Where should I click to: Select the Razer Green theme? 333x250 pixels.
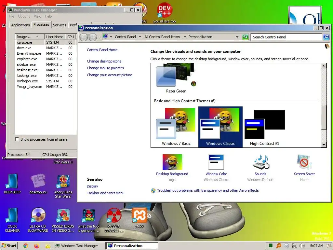[x=176, y=79]
